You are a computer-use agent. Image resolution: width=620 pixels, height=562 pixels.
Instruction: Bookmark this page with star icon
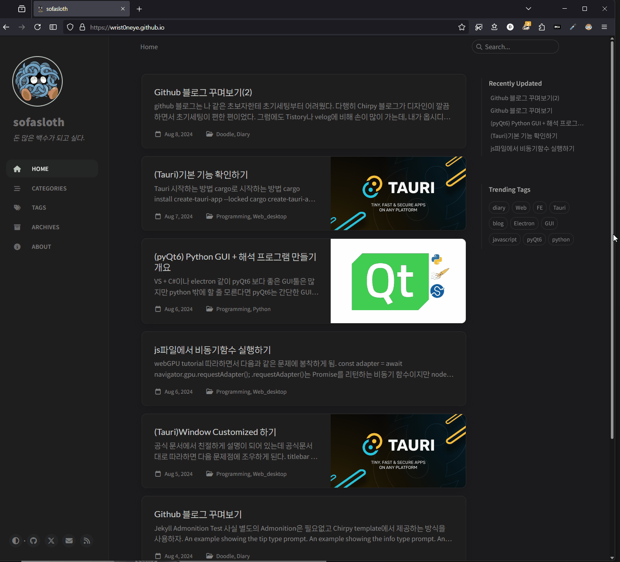(x=462, y=27)
